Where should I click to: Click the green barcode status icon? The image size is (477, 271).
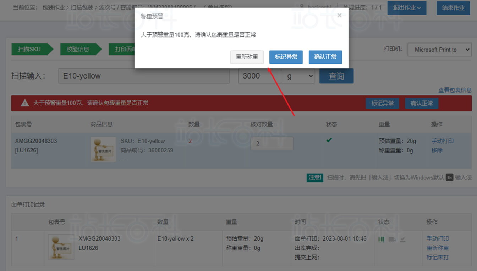(x=382, y=240)
